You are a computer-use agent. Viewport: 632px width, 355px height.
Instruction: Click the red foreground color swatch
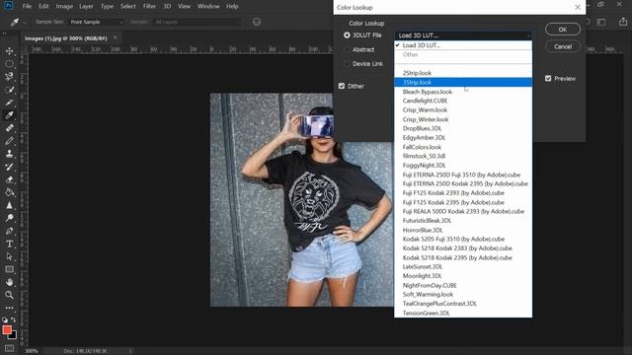pyautogui.click(x=7, y=330)
